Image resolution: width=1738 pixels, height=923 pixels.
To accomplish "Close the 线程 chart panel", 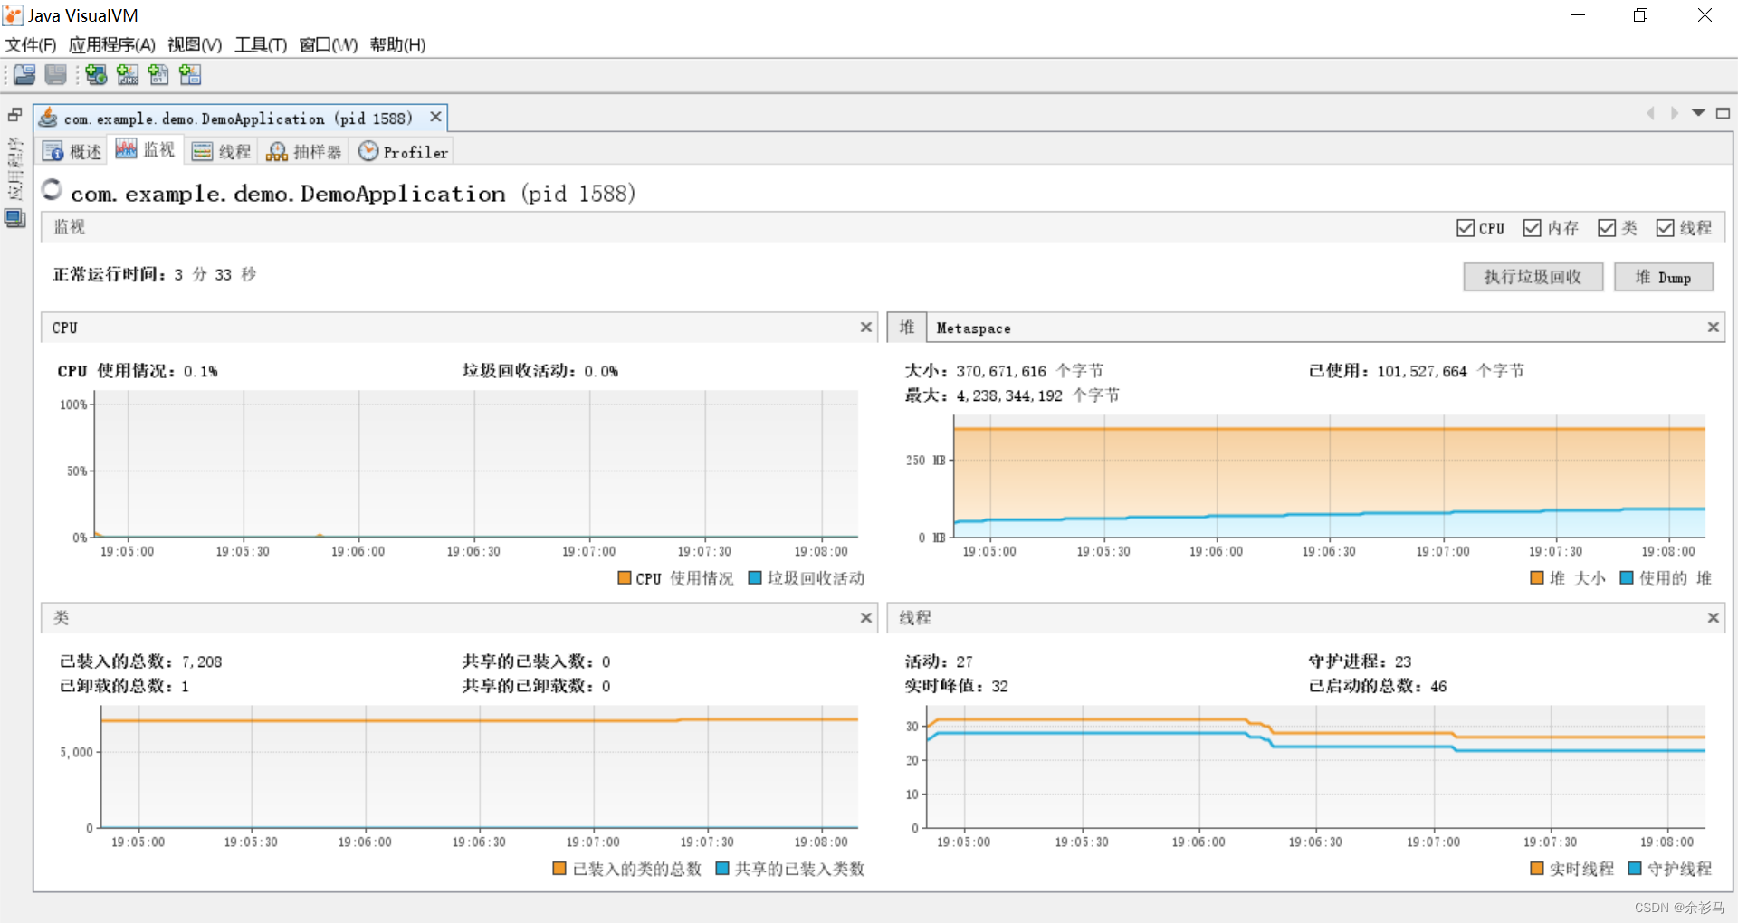I will (1714, 618).
